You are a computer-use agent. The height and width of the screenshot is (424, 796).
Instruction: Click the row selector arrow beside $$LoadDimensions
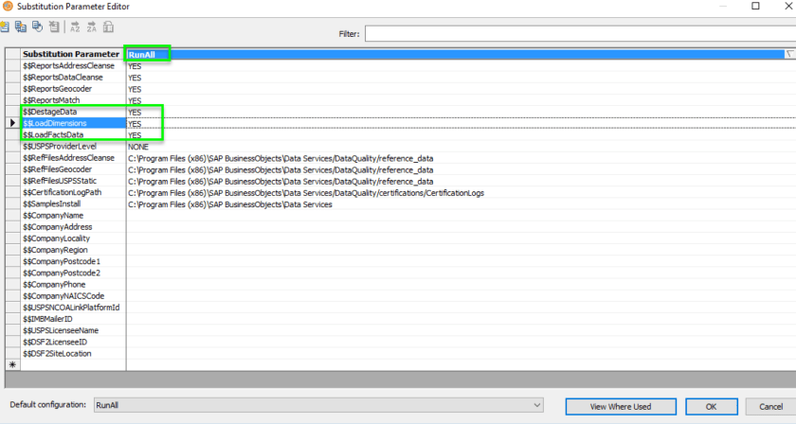(x=12, y=124)
